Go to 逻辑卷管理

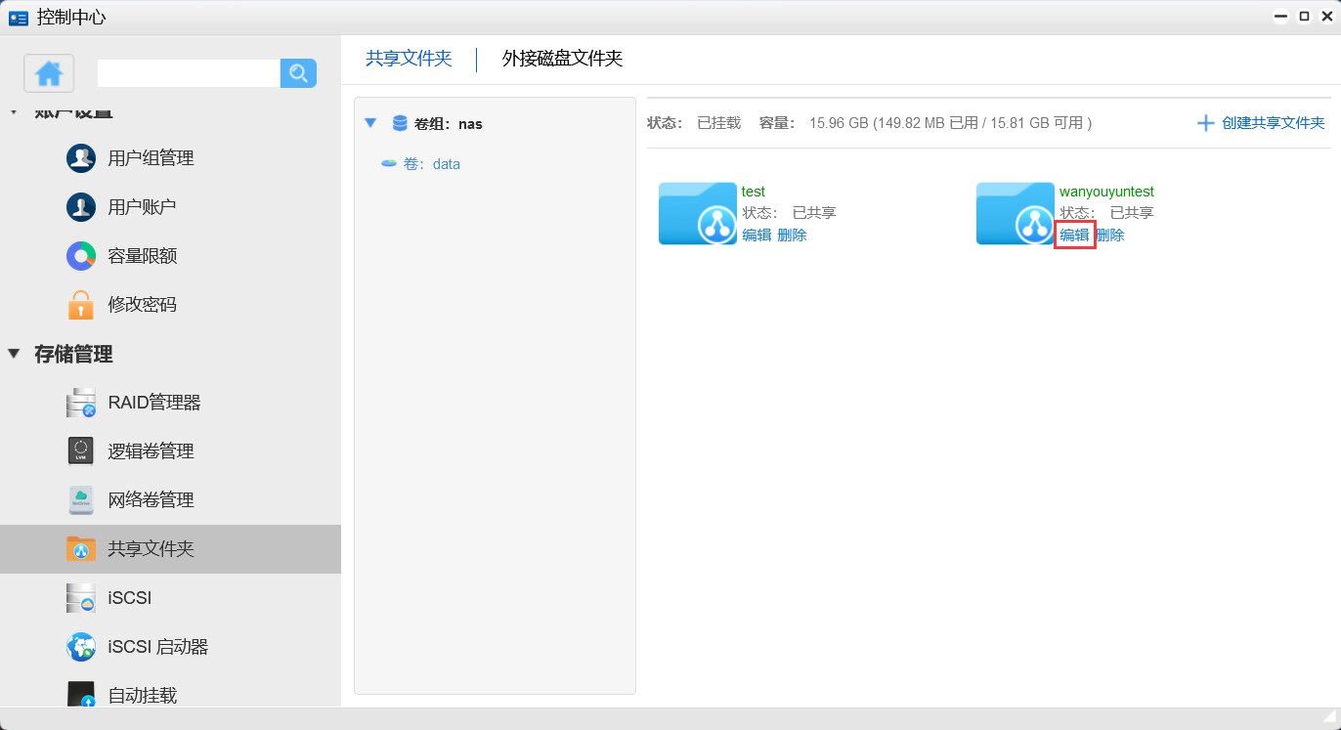pos(151,451)
